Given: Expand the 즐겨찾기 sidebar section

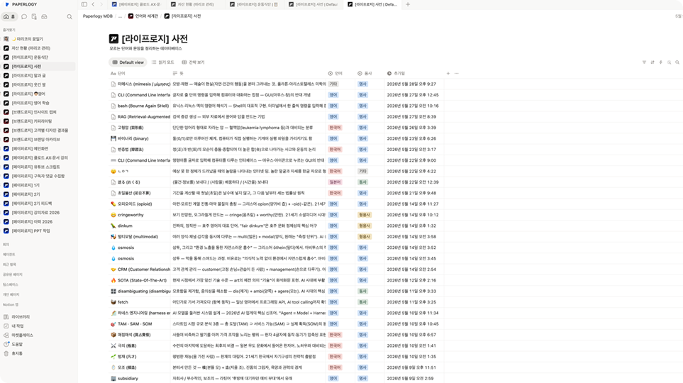Looking at the screenshot, I should point(9,30).
